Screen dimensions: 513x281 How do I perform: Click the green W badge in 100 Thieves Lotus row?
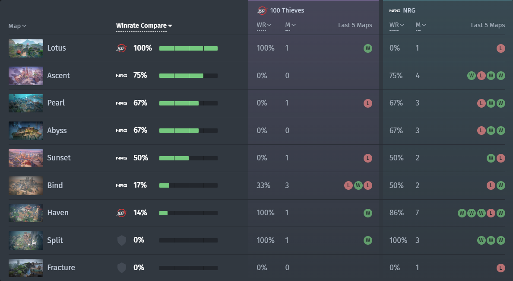pos(367,48)
